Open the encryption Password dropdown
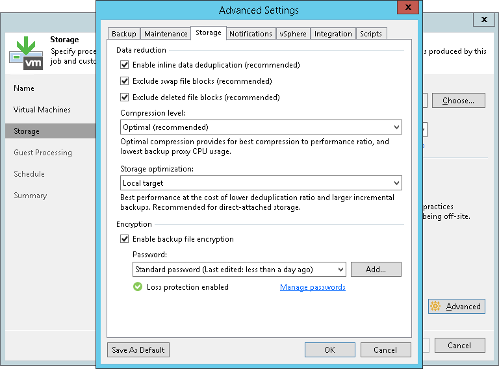499x369 pixels. 239,269
